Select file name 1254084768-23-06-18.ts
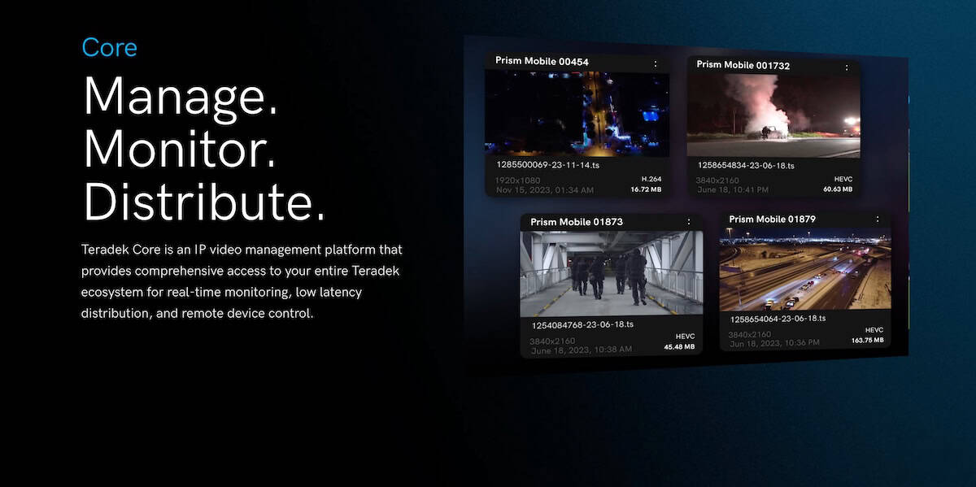Image resolution: width=976 pixels, height=487 pixels. pyautogui.click(x=582, y=324)
